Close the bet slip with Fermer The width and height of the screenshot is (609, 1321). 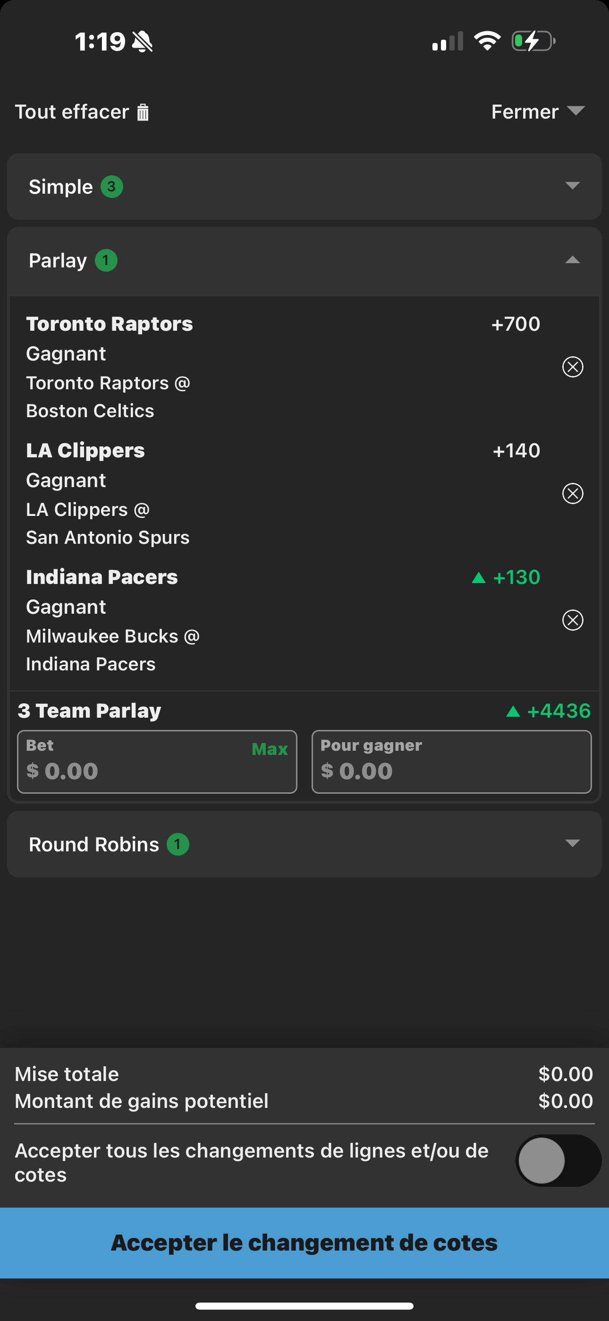[x=538, y=112]
